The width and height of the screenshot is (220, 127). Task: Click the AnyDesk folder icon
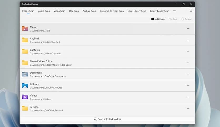(x=25, y=40)
